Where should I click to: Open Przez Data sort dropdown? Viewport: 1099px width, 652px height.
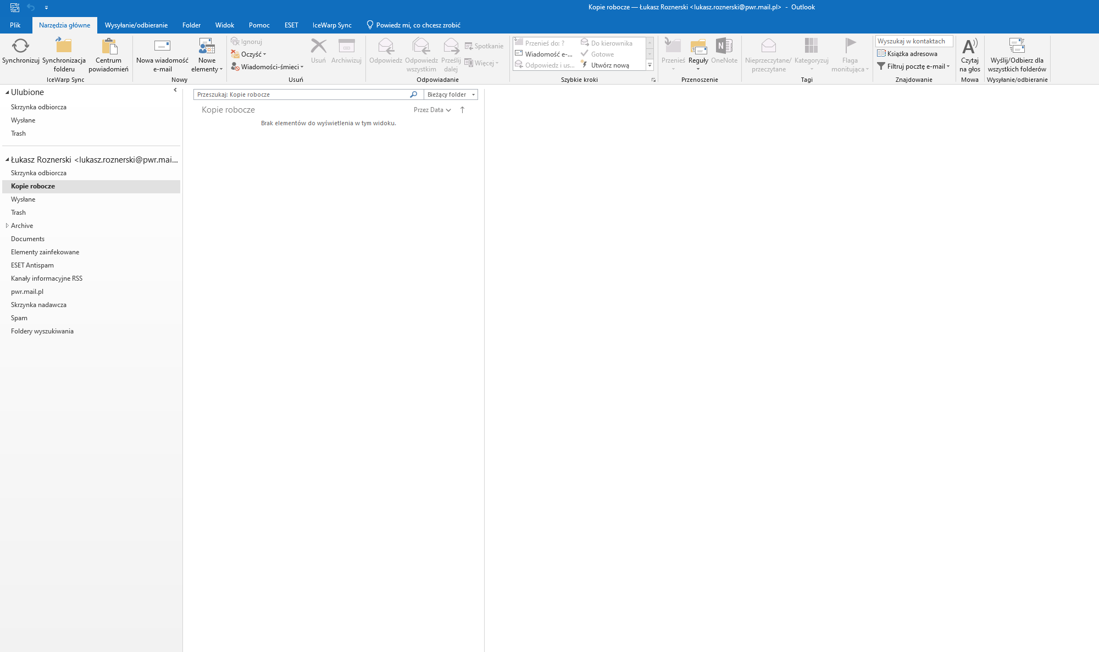click(432, 110)
